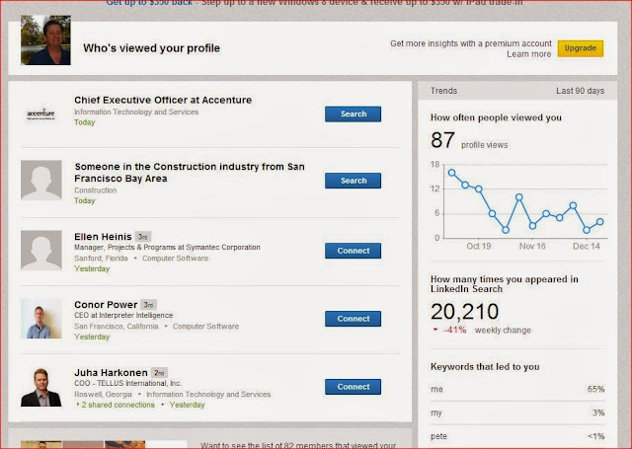Click the last data point on views chart
The width and height of the screenshot is (632, 449).
coord(599,222)
